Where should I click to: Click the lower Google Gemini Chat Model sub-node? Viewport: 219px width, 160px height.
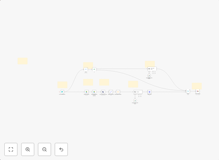coord(135,101)
